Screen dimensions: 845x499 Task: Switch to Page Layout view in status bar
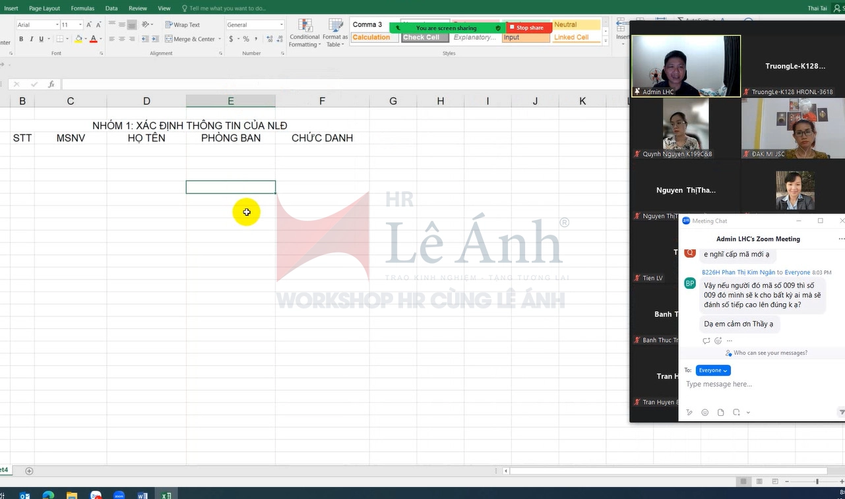pos(759,482)
